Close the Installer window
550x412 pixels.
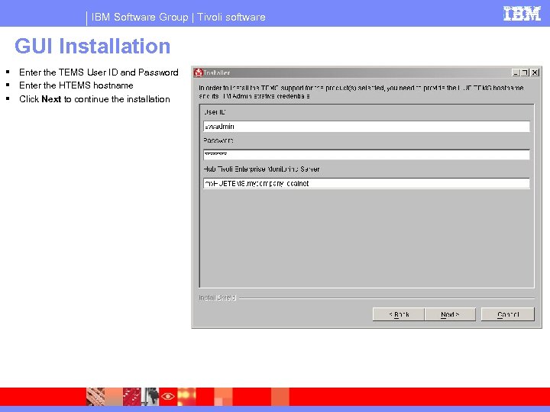[535, 72]
